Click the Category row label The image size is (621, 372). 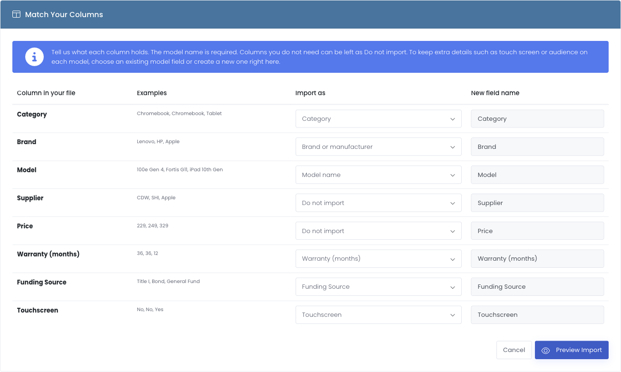(x=32, y=115)
